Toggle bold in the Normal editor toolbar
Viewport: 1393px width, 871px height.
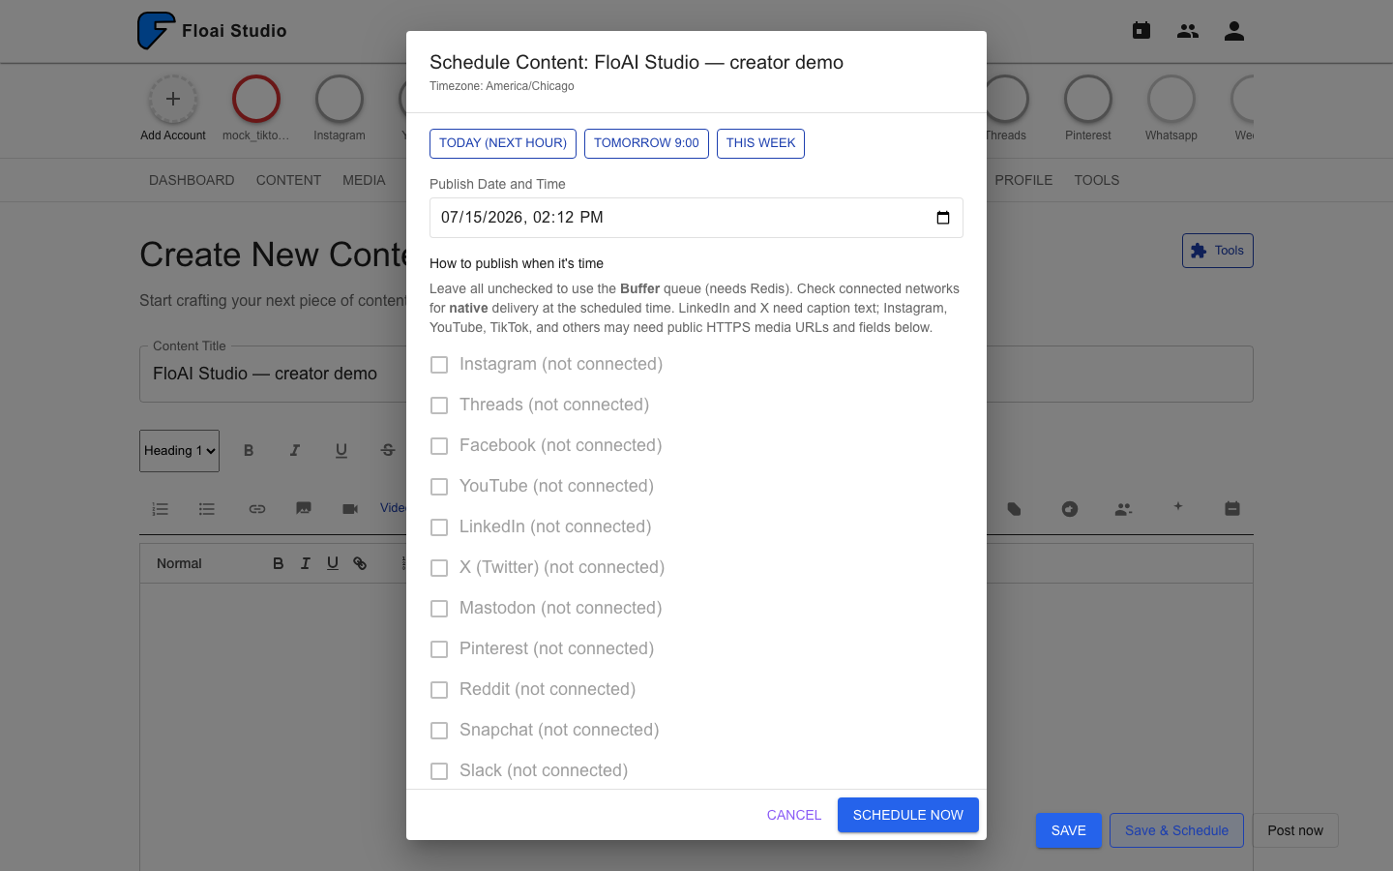279,563
